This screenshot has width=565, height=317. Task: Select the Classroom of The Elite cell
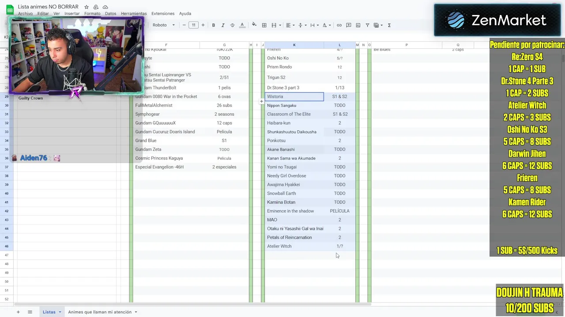[x=294, y=114]
